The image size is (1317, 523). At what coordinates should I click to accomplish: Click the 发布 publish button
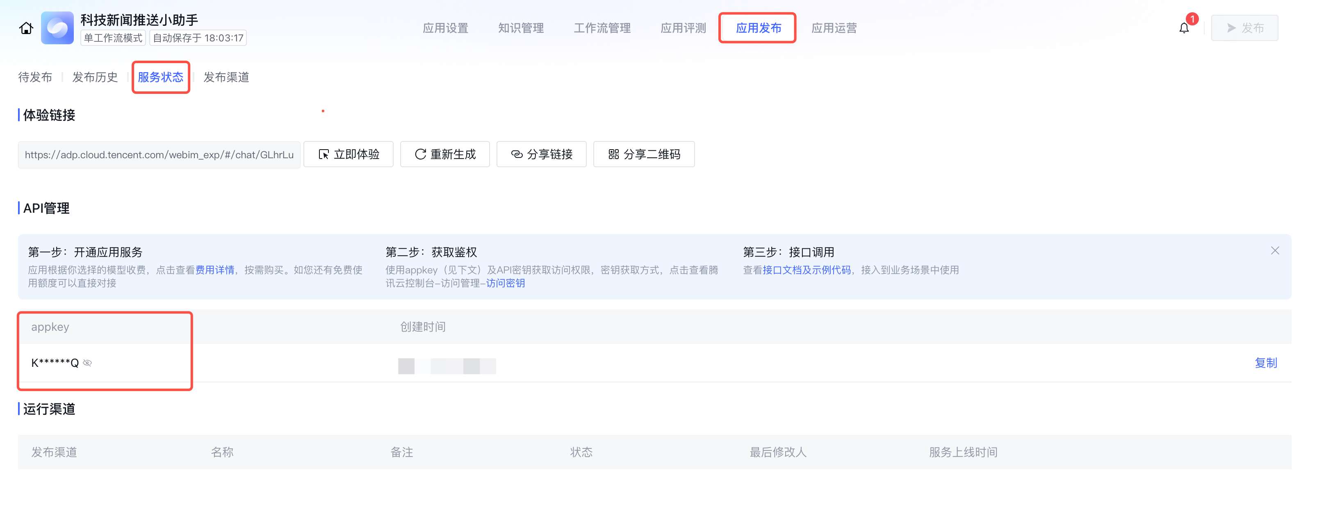click(1244, 28)
